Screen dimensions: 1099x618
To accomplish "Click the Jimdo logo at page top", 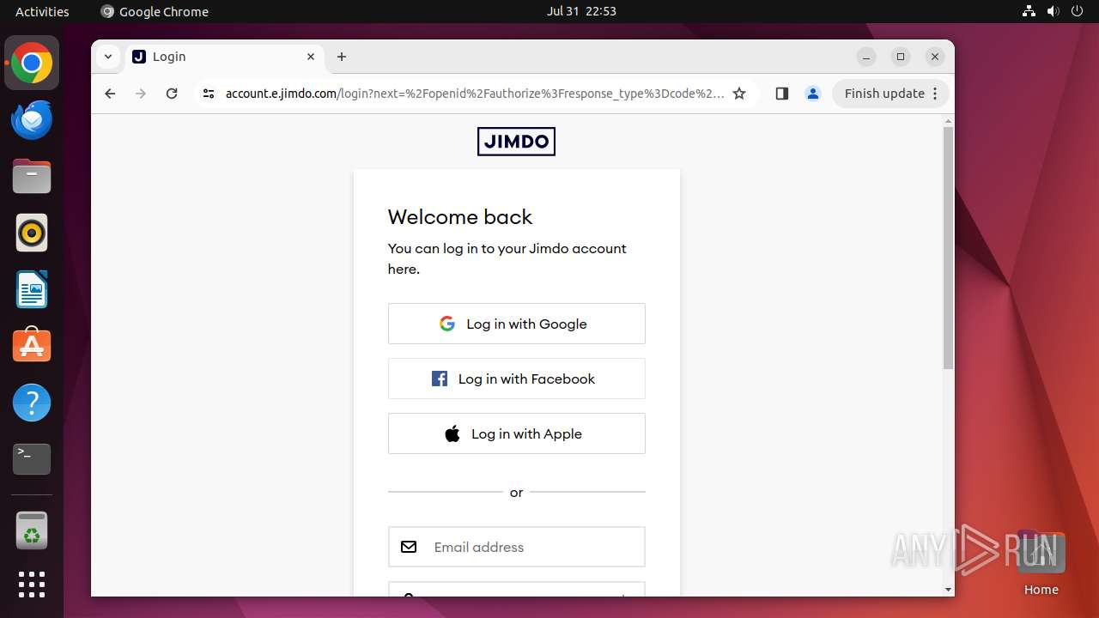I will 516,142.
